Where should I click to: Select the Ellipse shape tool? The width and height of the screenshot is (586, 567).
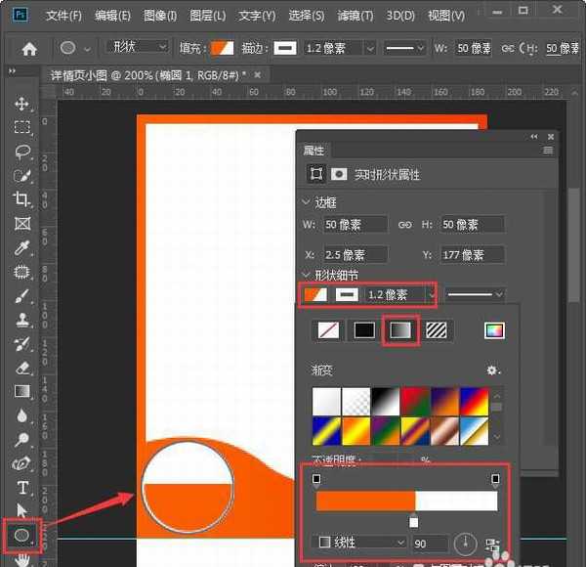21,535
